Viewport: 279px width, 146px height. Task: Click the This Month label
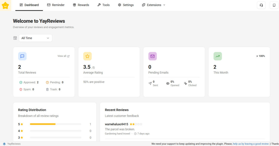221,73
